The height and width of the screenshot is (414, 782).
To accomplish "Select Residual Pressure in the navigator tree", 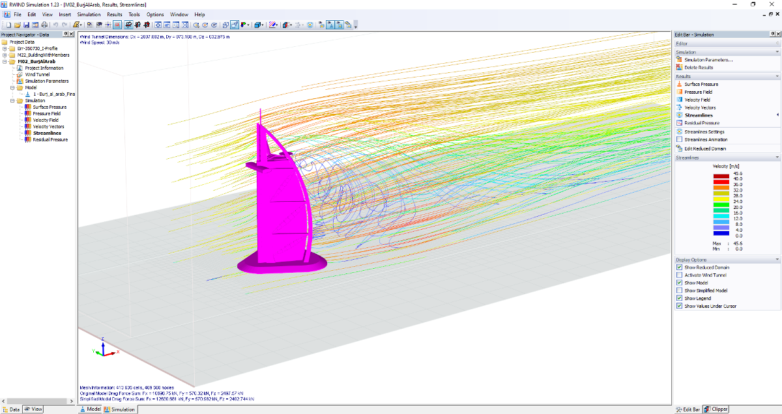I will (50, 139).
